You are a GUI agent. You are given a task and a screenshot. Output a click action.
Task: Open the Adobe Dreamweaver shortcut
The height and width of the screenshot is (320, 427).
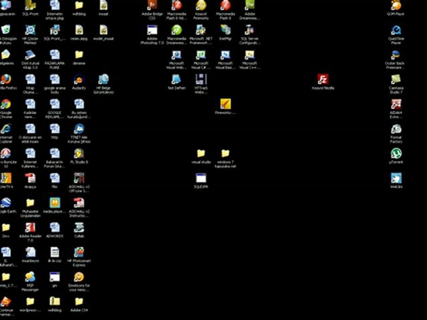(x=250, y=5)
